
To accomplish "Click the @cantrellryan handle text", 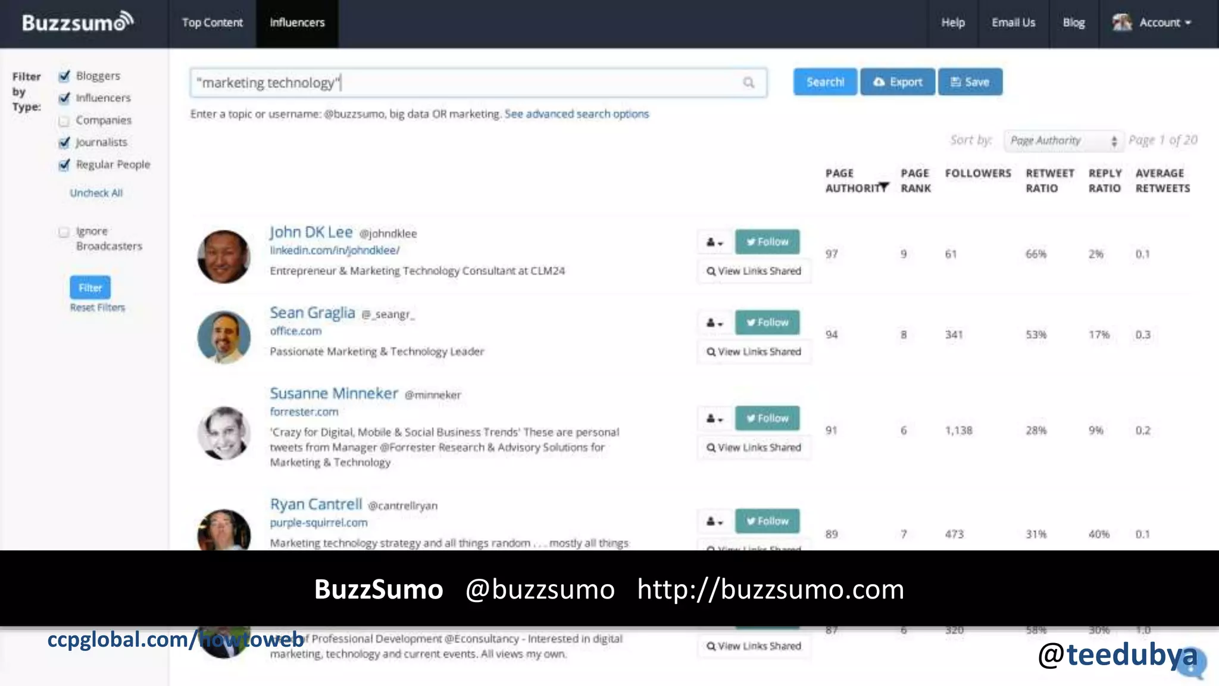I will pyautogui.click(x=402, y=506).
